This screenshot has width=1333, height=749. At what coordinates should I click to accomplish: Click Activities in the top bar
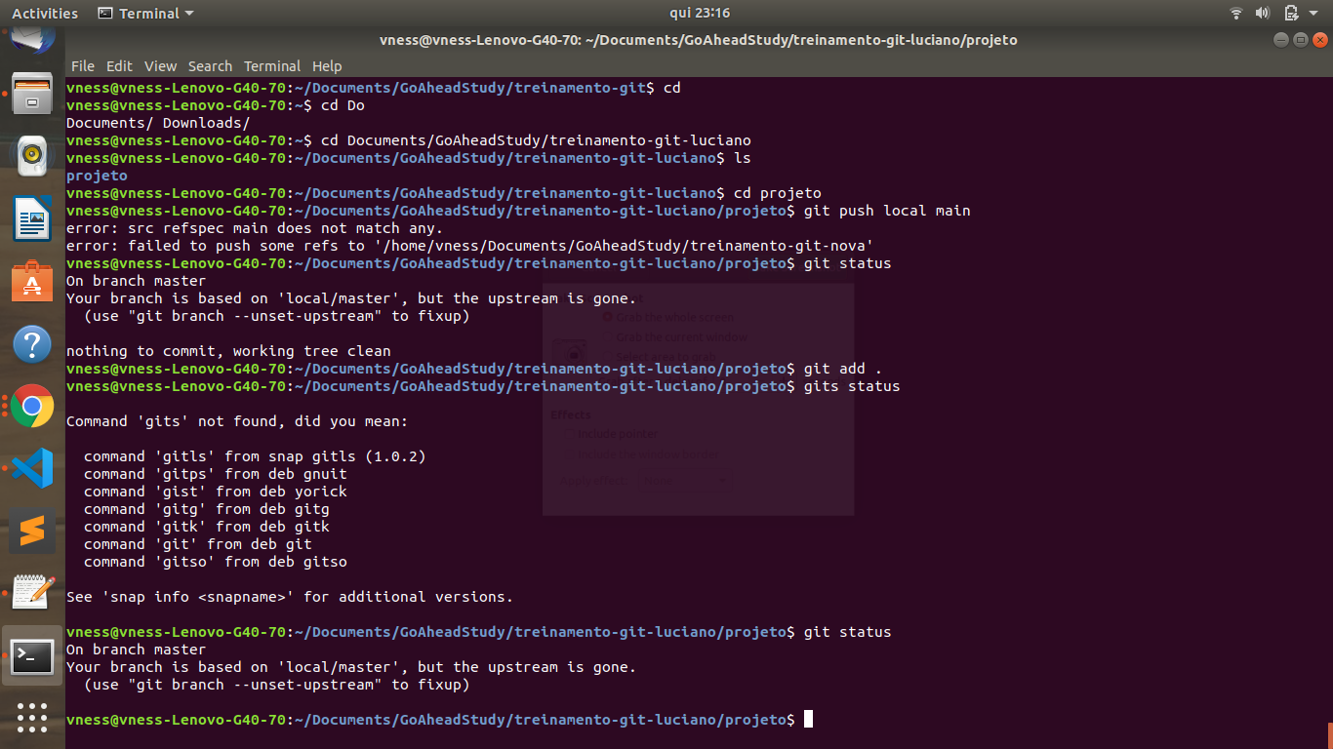[x=45, y=13]
